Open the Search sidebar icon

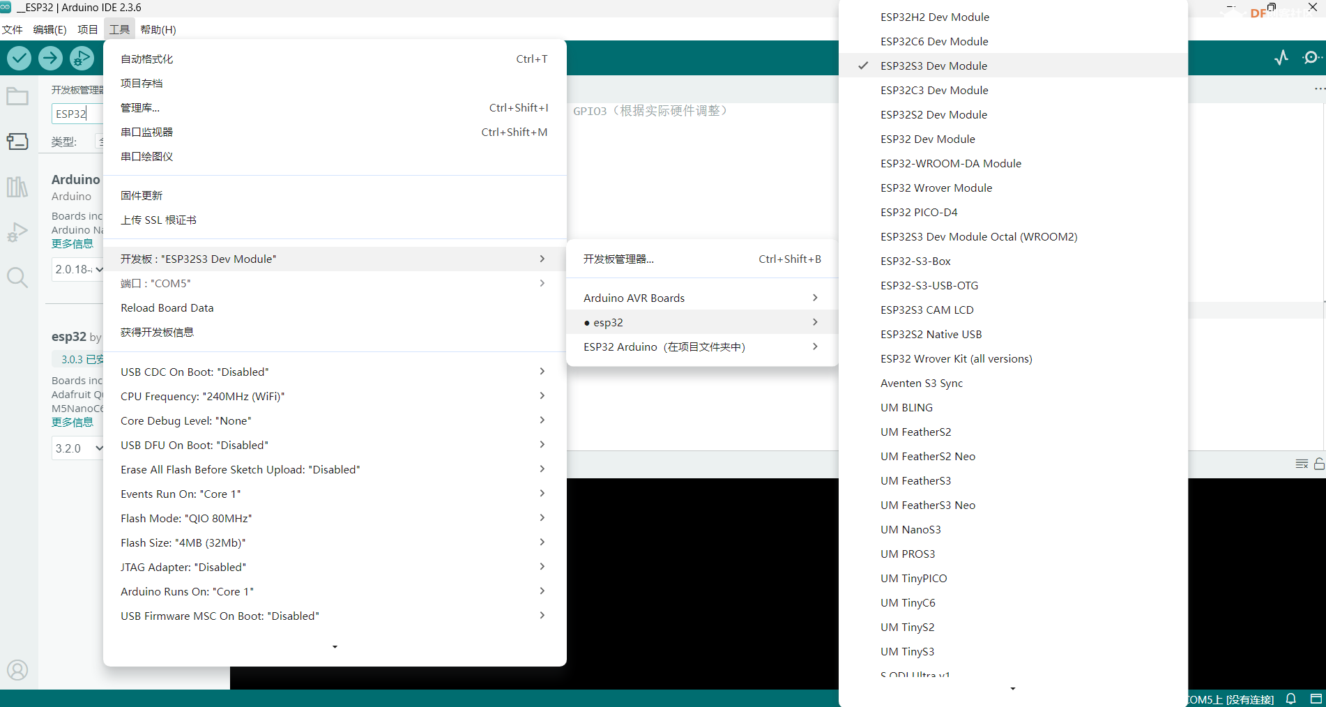(x=17, y=278)
